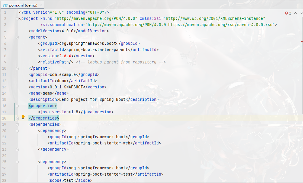The width and height of the screenshot is (303, 183).
Task: Click the yellow lightbulb intention icon on line 18
Action: point(23,118)
